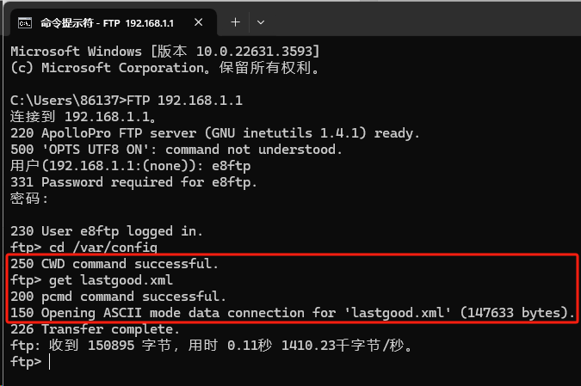
Task: Click the '150 Opening ASCII mode' line
Action: 293,313
